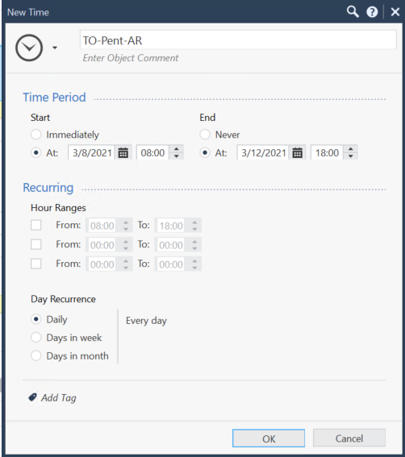
Task: Click the Time Period section heading
Action: coord(54,98)
